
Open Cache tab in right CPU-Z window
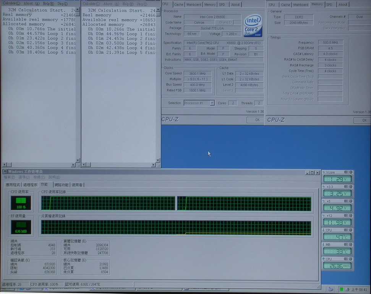(285, 5)
